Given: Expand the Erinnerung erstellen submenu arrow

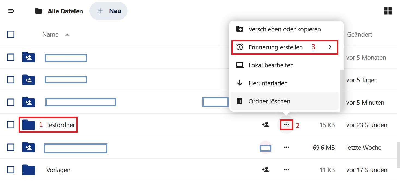Looking at the screenshot, I should (330, 47).
